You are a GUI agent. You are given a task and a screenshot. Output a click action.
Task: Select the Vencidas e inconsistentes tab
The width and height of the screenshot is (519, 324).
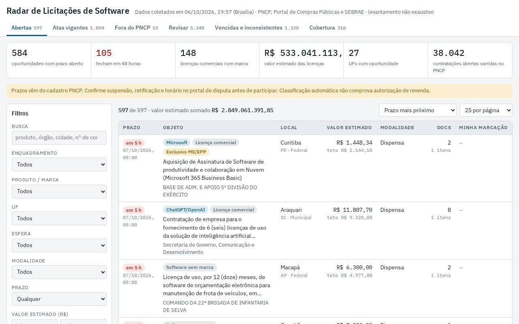257,28
